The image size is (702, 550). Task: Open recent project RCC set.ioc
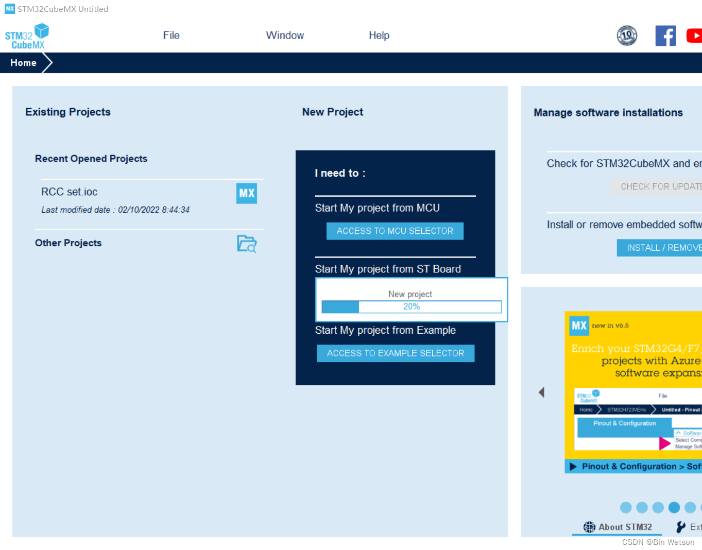tap(70, 192)
